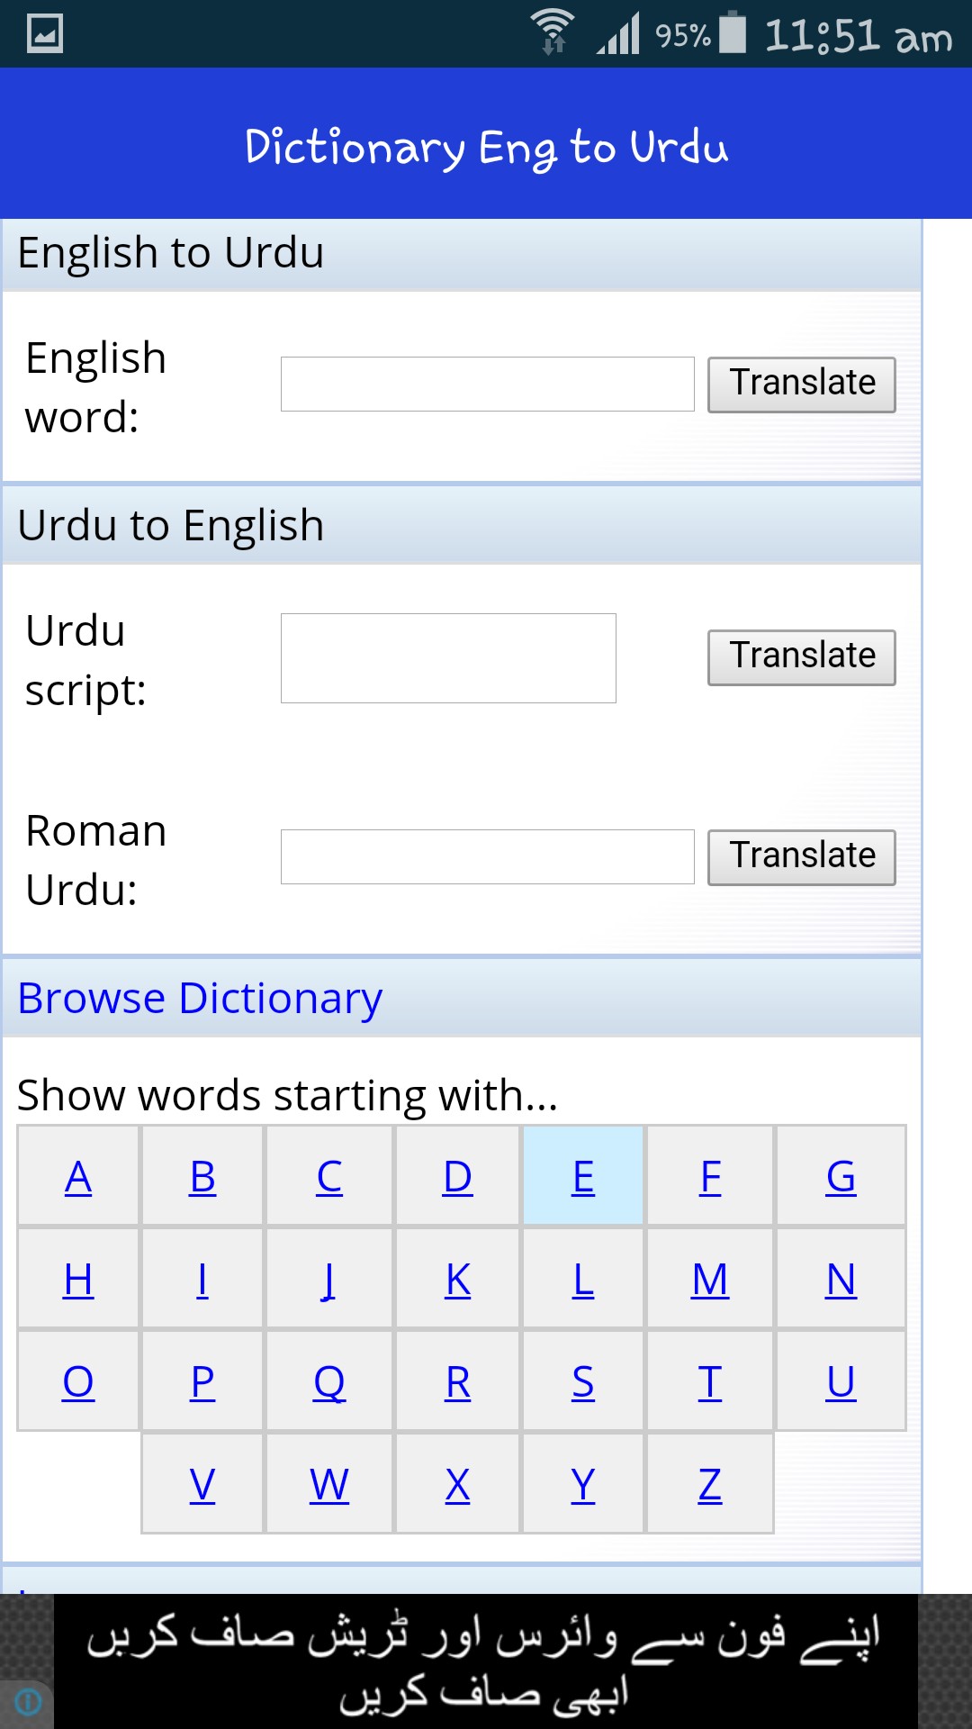The width and height of the screenshot is (972, 1729).
Task: Tap the Dictionary Eng to Urdu title
Action: point(486,146)
